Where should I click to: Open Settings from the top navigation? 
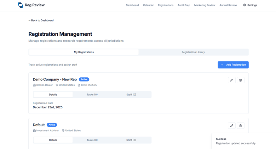click(x=250, y=5)
